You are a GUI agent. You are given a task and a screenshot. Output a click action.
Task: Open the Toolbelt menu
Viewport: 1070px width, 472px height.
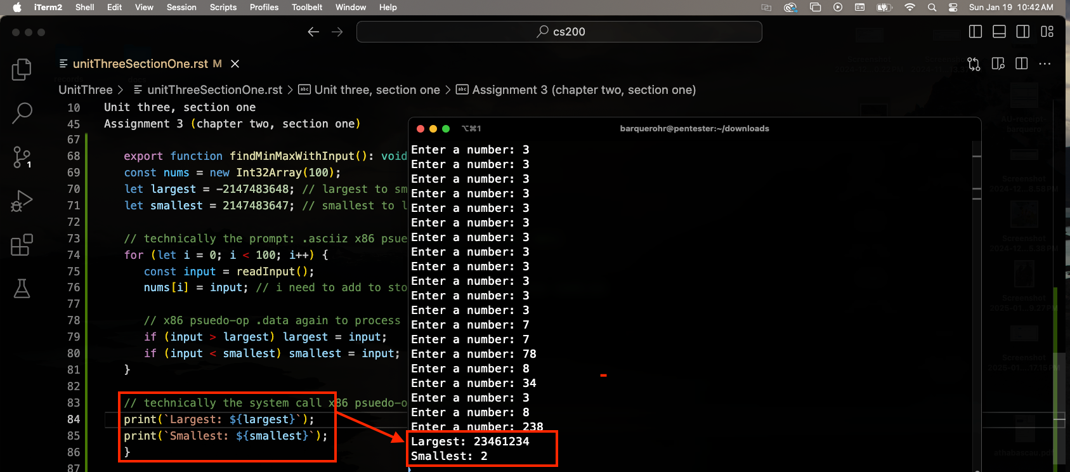[307, 8]
